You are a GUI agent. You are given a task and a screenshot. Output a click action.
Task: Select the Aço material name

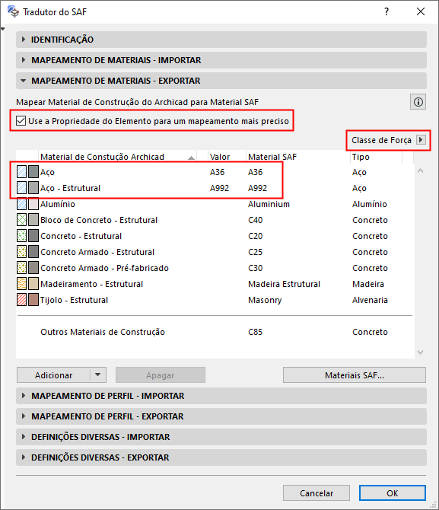pos(47,172)
